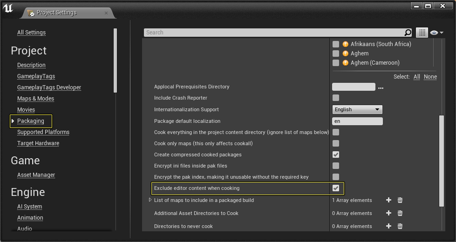The image size is (456, 242).
Task: Click the search magnifier icon
Action: (408, 33)
